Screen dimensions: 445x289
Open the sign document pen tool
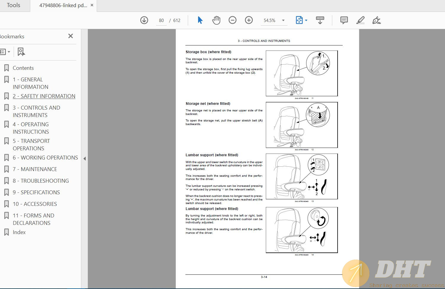pos(376,20)
